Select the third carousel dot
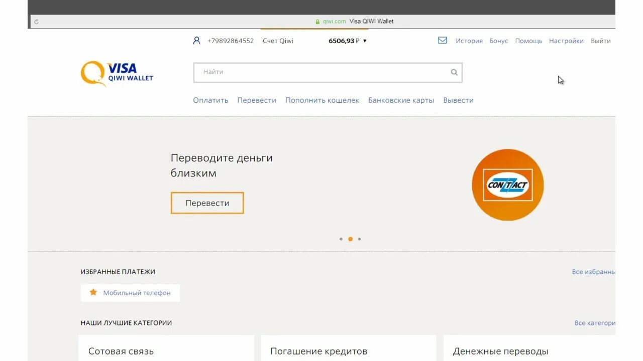The height and width of the screenshot is (361, 643). click(x=359, y=239)
